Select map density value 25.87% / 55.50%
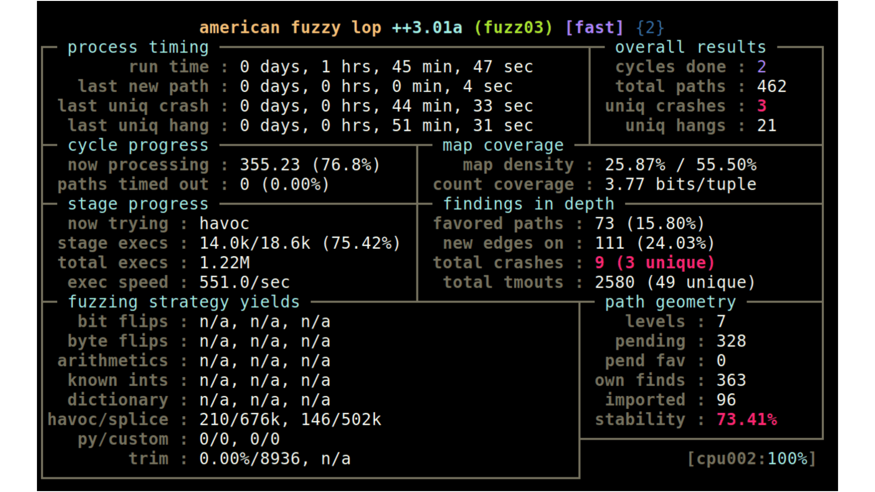875x492 pixels. coord(680,165)
